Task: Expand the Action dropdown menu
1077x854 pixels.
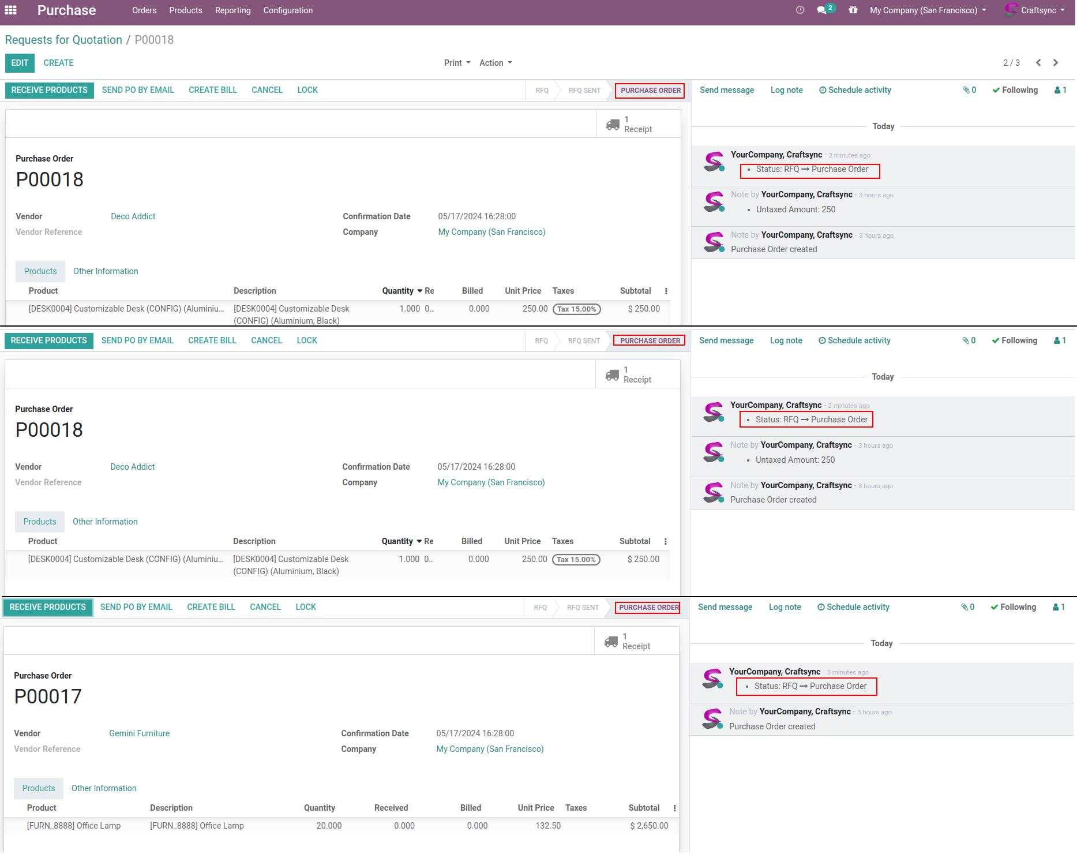Action: 496,63
